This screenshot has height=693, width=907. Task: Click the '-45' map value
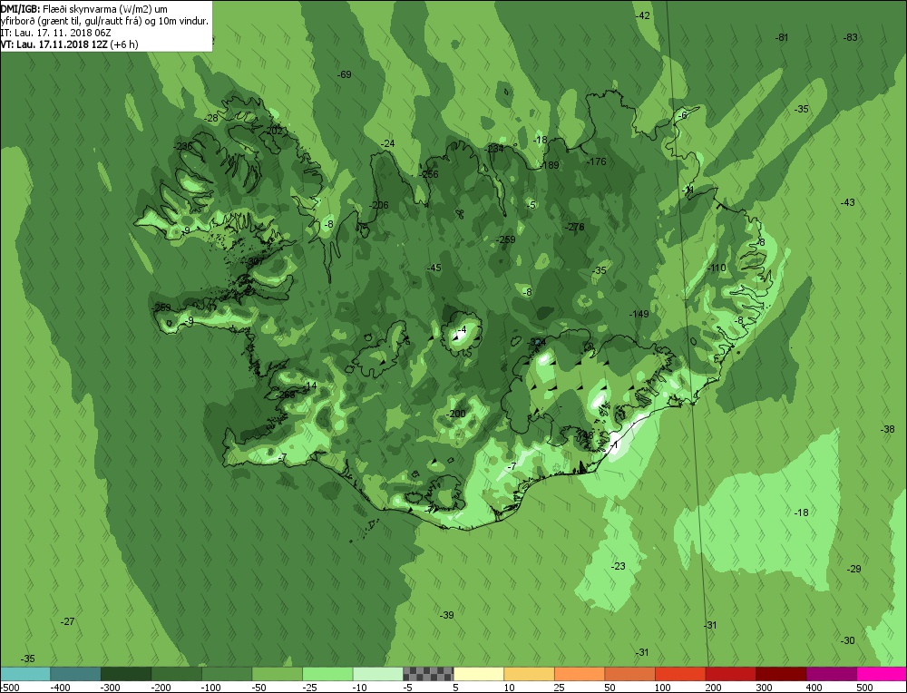click(x=434, y=268)
